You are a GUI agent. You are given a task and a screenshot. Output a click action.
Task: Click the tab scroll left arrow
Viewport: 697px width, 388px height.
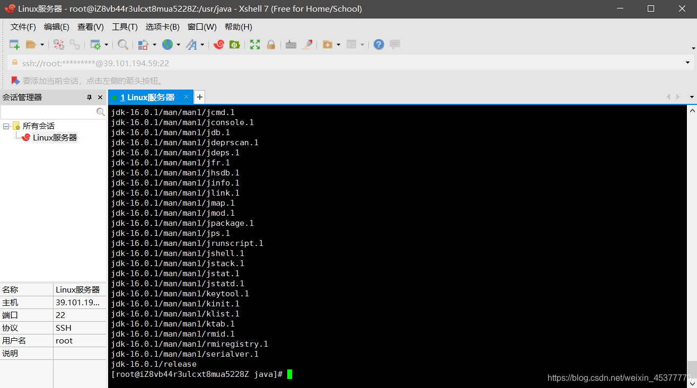[668, 97]
